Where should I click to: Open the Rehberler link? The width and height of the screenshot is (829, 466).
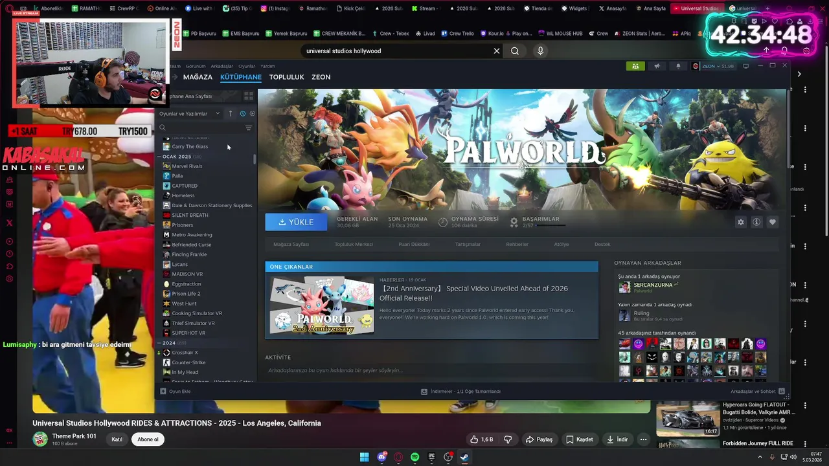tap(517, 244)
